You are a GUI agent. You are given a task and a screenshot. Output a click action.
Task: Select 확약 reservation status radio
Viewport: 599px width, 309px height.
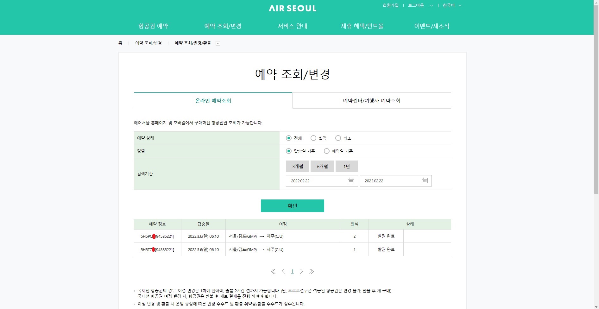click(313, 138)
